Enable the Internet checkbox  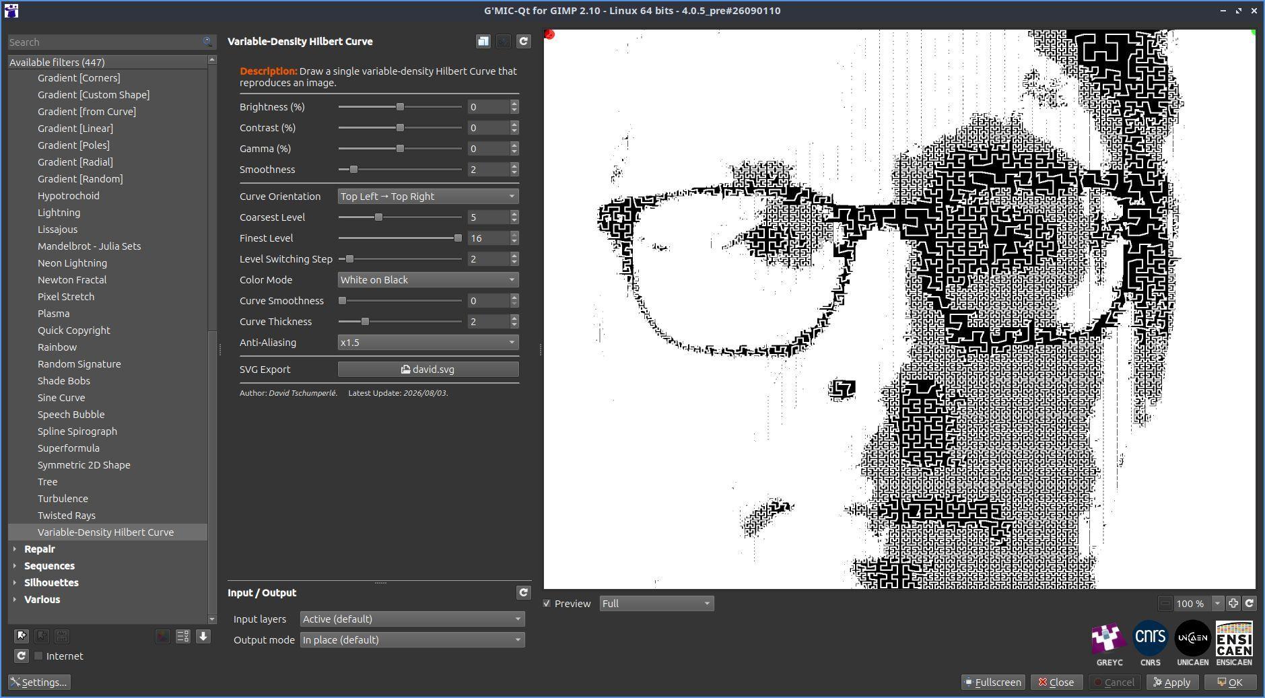[39, 656]
